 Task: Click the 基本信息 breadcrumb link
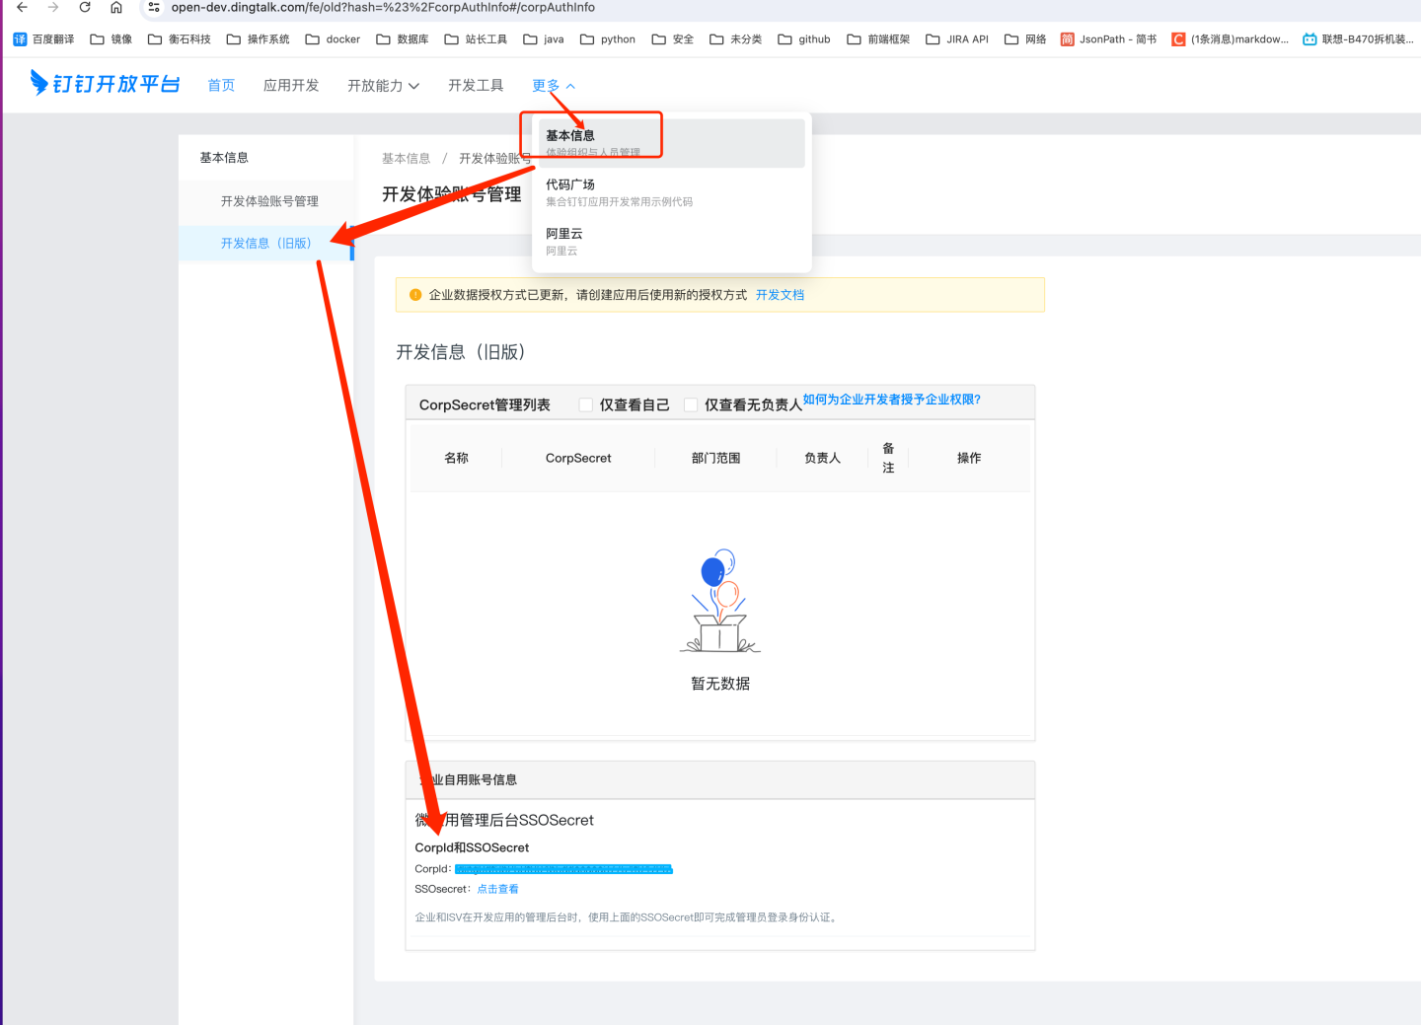point(406,159)
